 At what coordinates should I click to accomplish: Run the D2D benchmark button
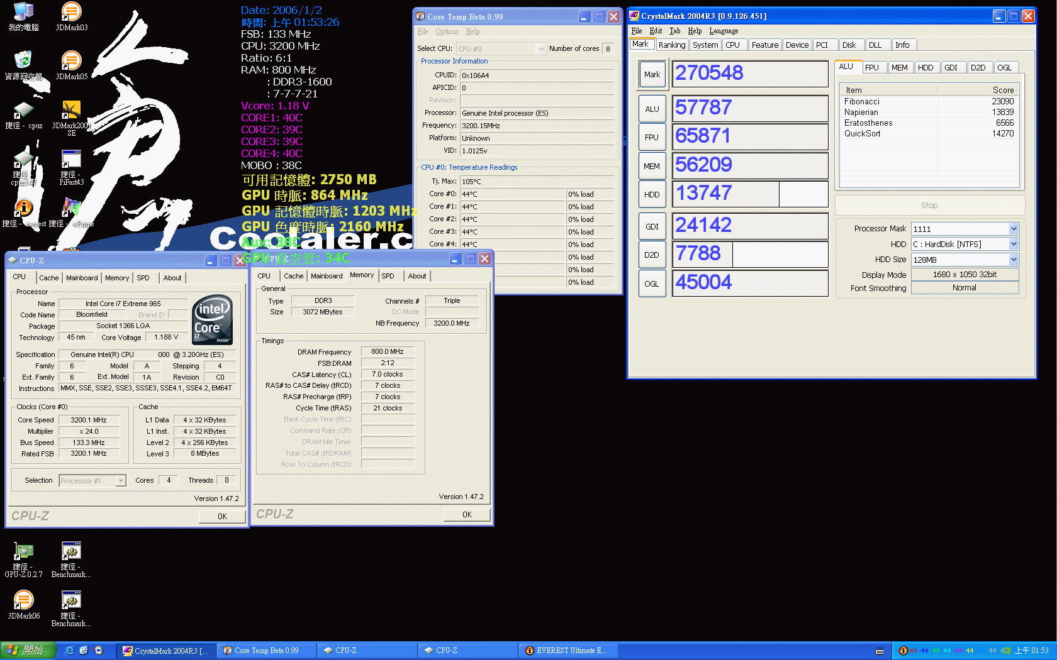point(652,255)
